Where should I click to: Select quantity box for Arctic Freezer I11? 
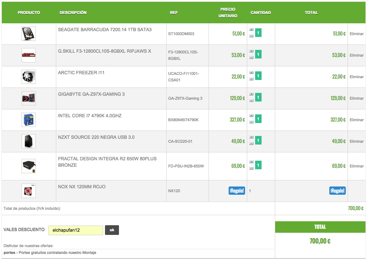tap(258, 76)
